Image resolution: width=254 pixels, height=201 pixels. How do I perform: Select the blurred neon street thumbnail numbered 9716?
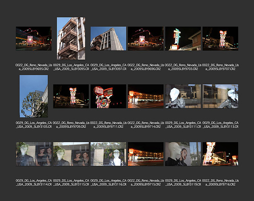(220, 154)
